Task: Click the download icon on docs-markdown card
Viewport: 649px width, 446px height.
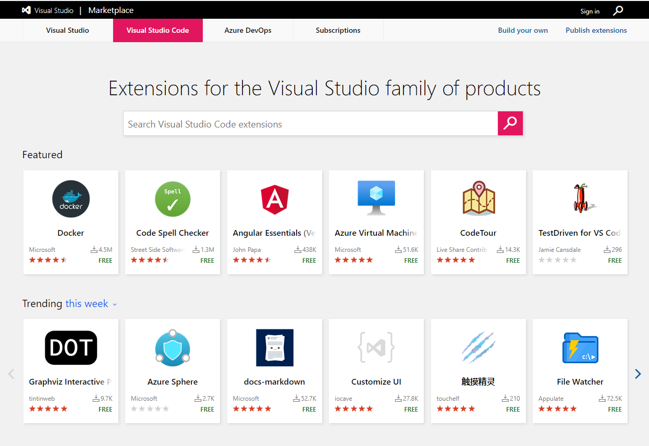Action: click(297, 399)
